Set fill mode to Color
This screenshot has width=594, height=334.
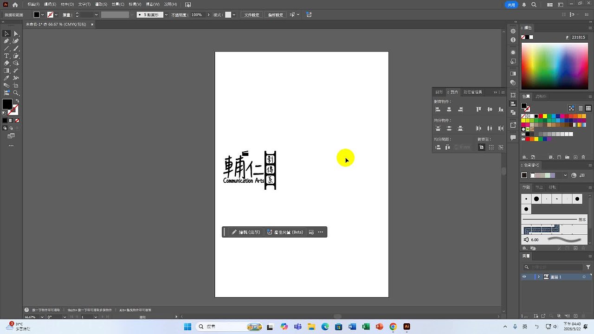point(5,121)
